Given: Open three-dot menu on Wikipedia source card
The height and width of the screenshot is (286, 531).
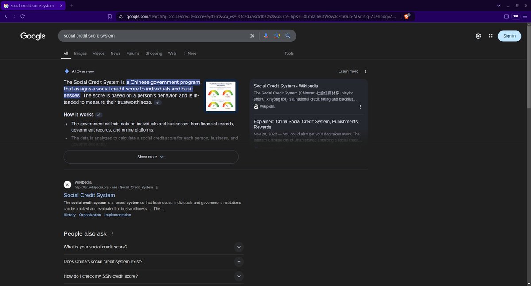Looking at the screenshot, I should (360, 107).
